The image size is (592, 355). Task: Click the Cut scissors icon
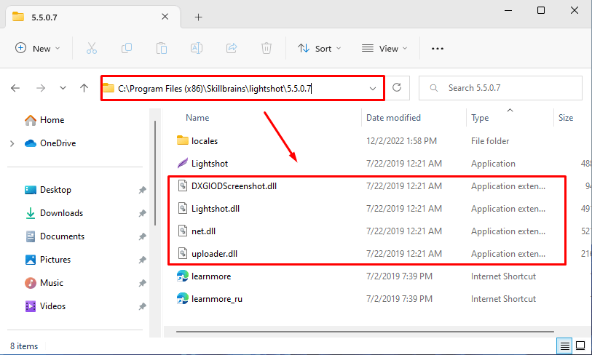tap(92, 48)
